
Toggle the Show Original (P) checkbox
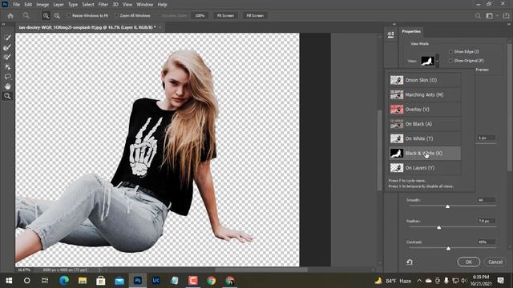click(x=450, y=61)
